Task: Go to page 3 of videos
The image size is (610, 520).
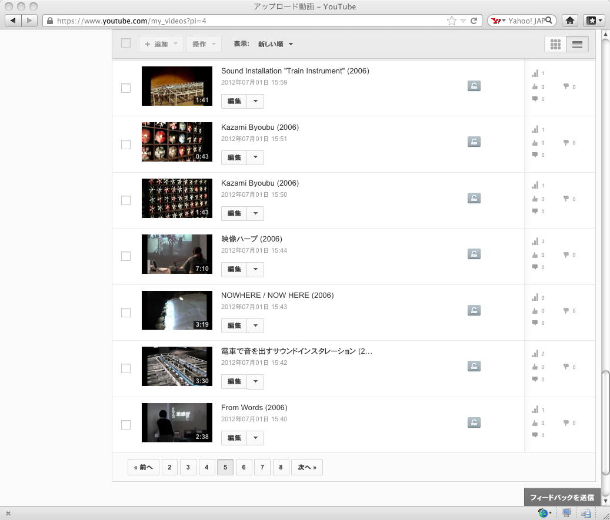Action: (x=188, y=467)
